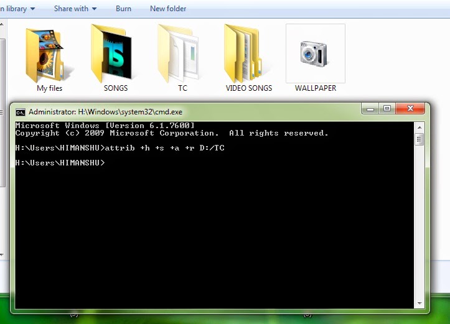Viewport: 450px width, 324px height.
Task: Click the Administrator cmd.exe title text
Action: [105, 112]
